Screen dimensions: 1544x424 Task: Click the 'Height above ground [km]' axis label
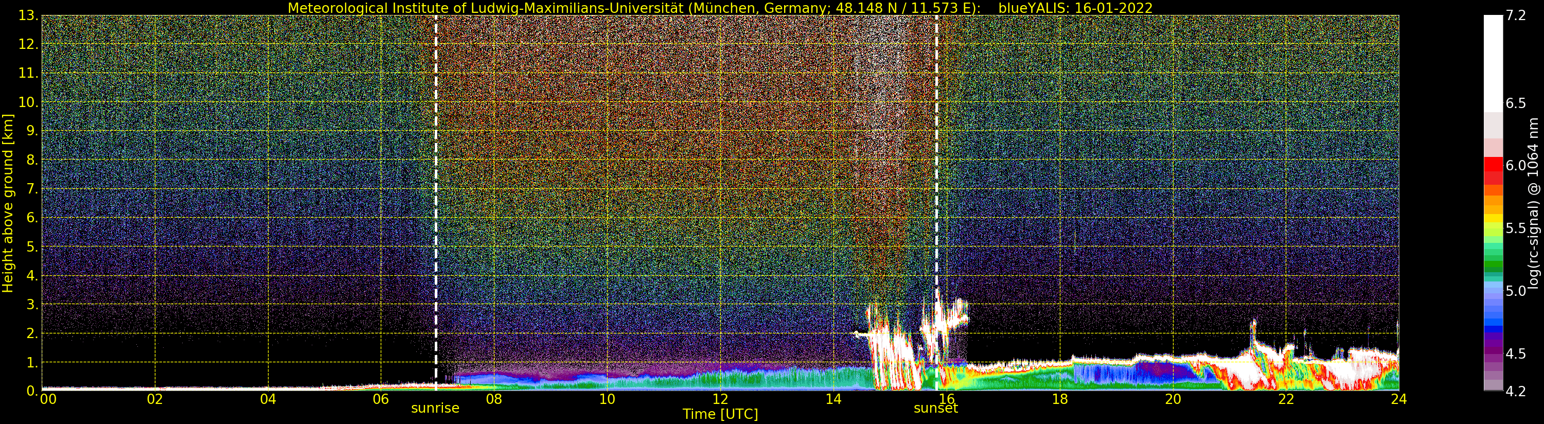[x=8, y=203]
